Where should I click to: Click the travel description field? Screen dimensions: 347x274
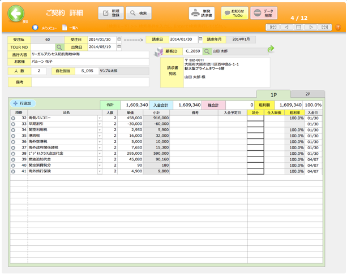click(x=90, y=54)
